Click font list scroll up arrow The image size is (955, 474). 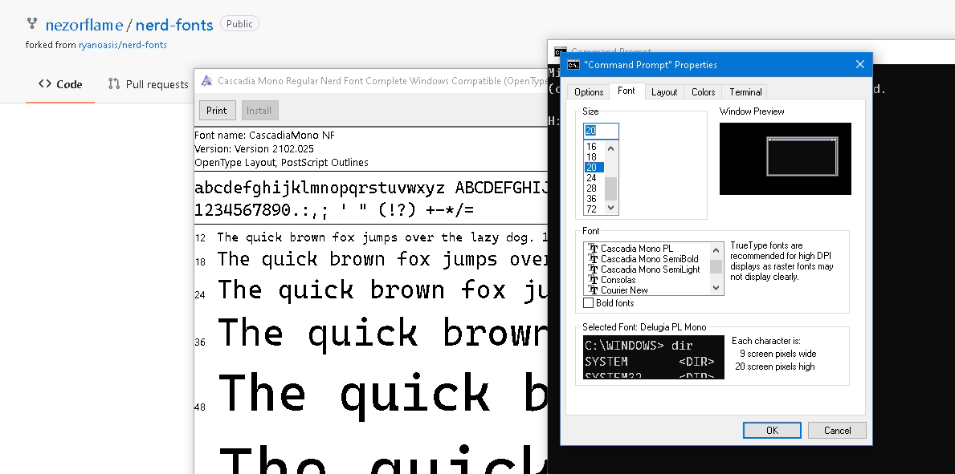[716, 249]
